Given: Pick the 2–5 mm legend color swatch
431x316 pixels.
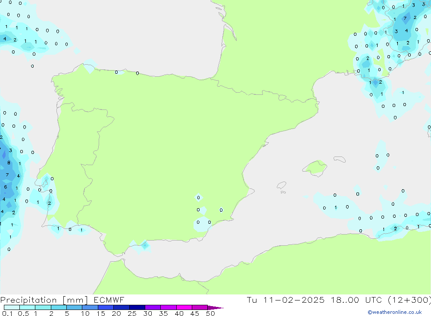Looking at the screenshot, I should 59,308.
